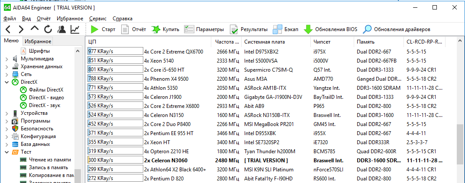The image size is (465, 183).
Task: Select the Сеть monitor icon
Action: pos(16,74)
